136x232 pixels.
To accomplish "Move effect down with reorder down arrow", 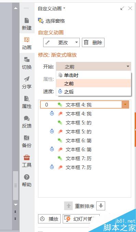I will (x=101, y=206).
